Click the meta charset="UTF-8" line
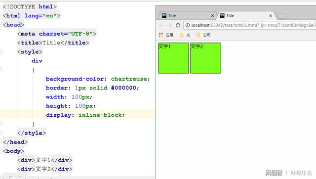316x179 pixels. [57, 34]
